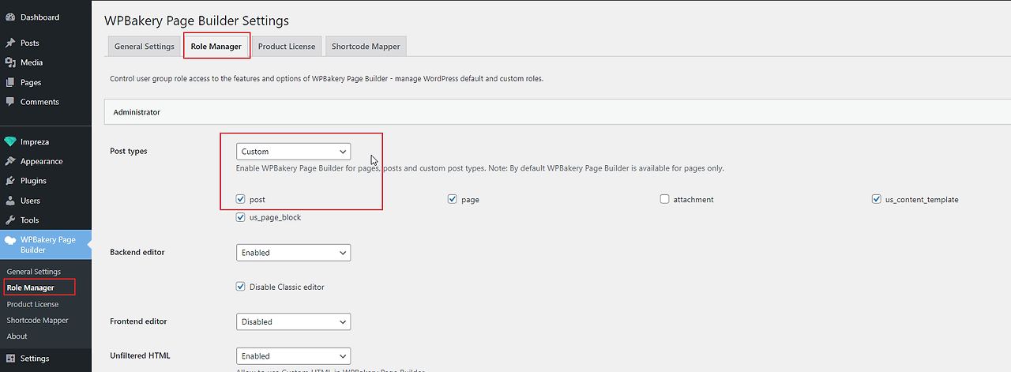Click the Media icon in sidebar

[x=10, y=62]
